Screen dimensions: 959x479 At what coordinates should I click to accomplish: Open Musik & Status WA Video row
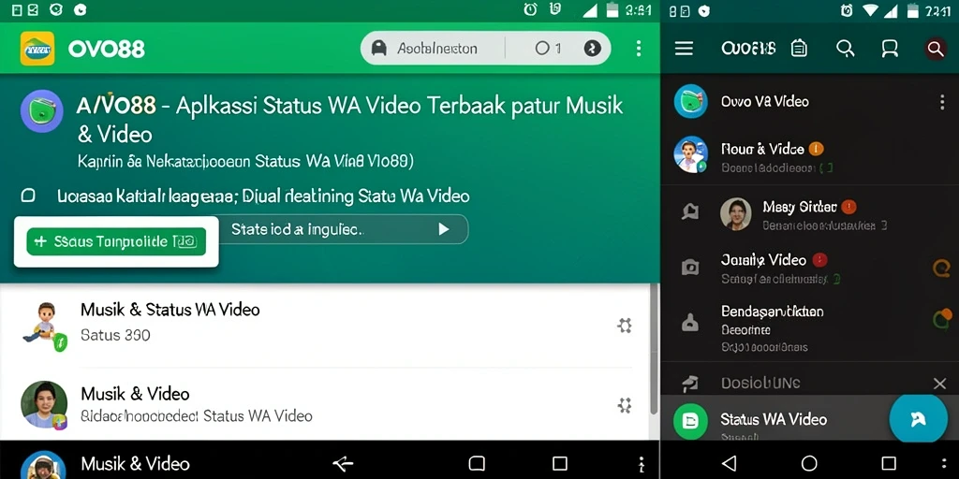pos(324,324)
